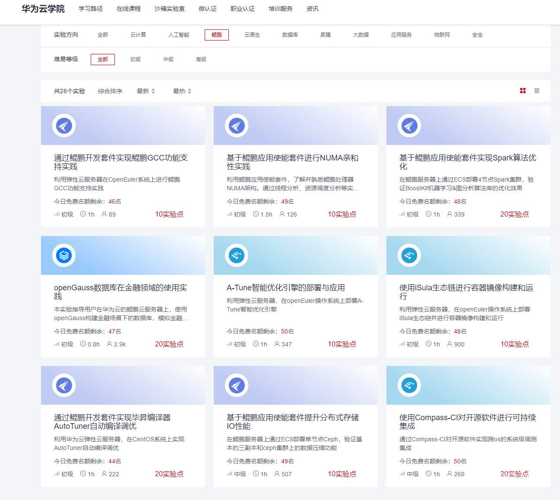Filter experiments by 人工智能
Image resolution: width=560 pixels, height=500 pixels.
coord(179,35)
